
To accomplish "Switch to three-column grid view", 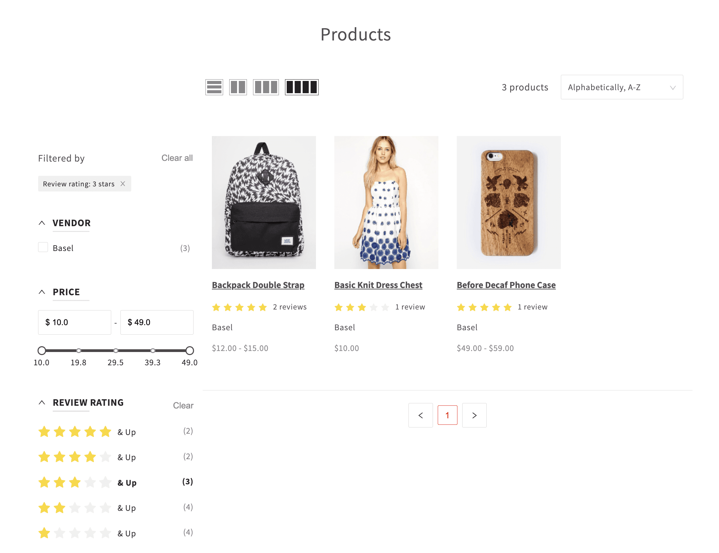I will coord(266,87).
